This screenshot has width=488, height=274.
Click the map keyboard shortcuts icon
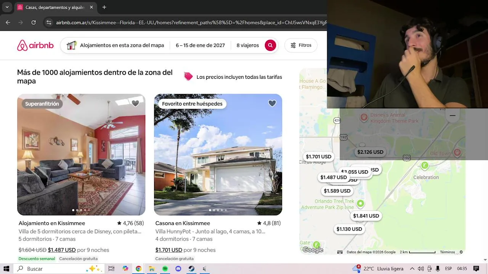(x=340, y=252)
